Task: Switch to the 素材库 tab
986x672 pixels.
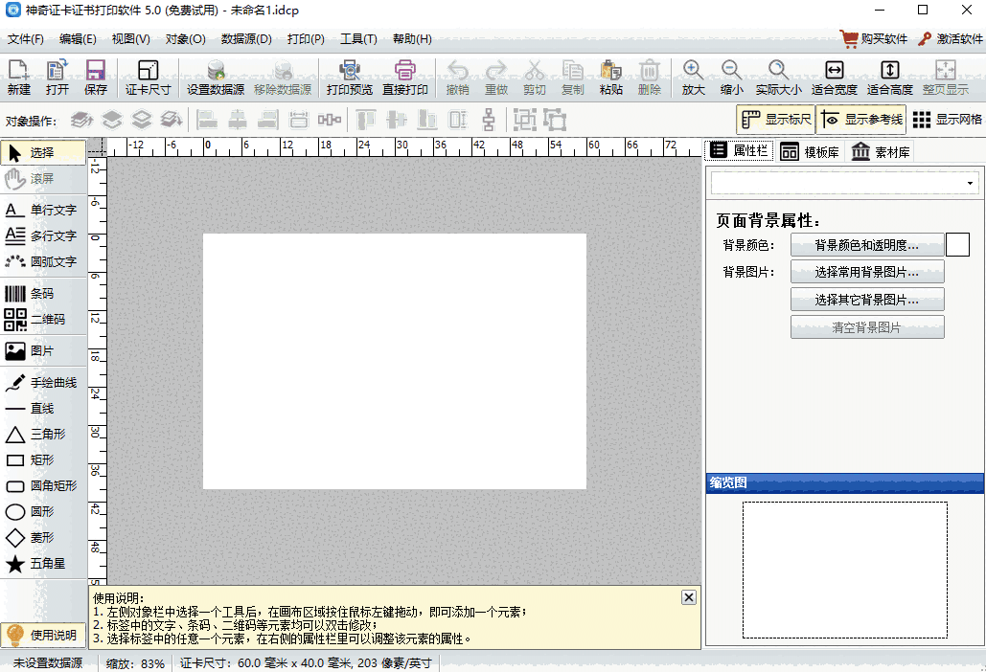Action: (880, 152)
